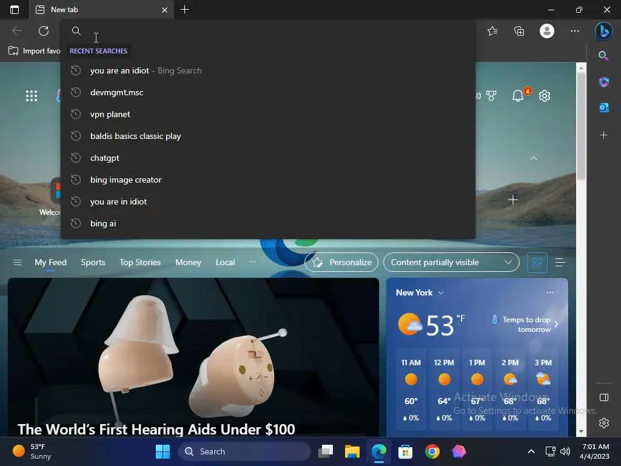Open the Collections icon
This screenshot has height=466, width=621.
click(x=519, y=31)
